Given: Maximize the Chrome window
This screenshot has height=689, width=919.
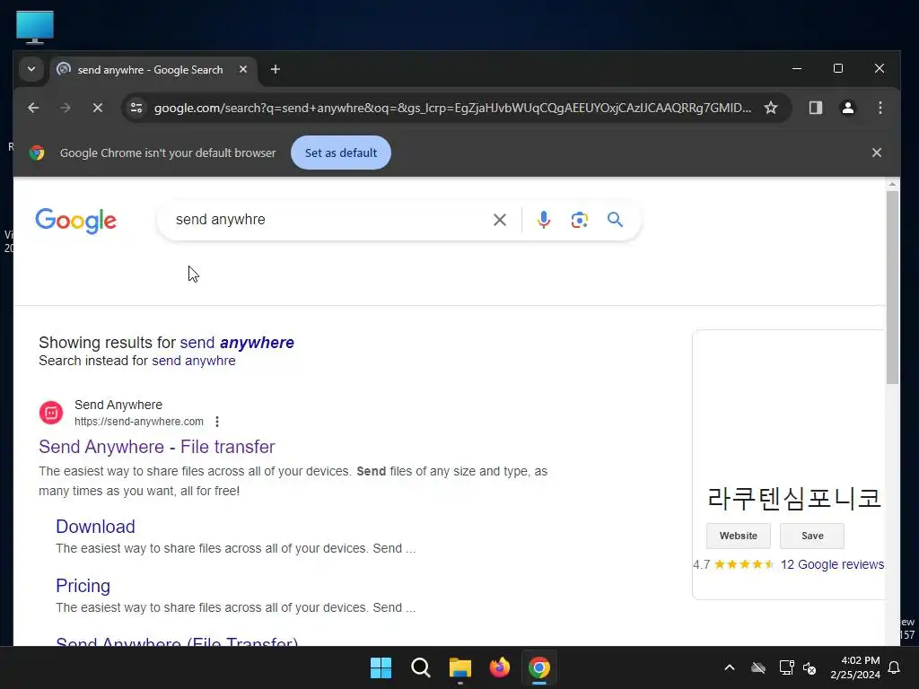Looking at the screenshot, I should tap(838, 68).
